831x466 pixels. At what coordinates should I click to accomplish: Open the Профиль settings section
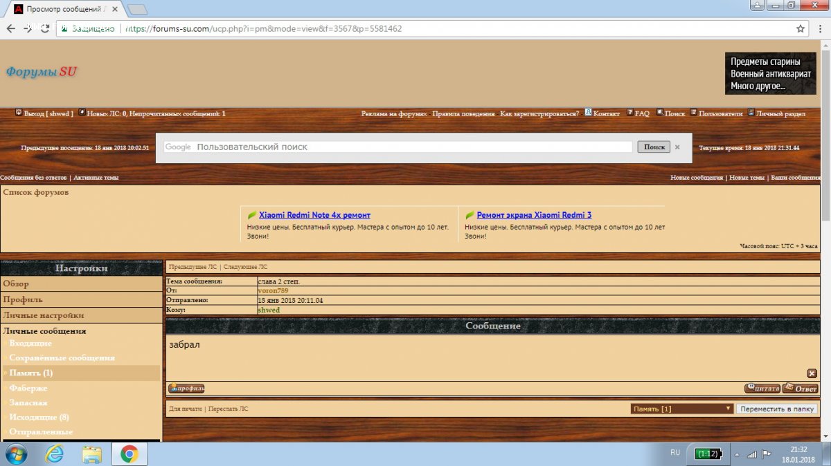click(x=23, y=299)
